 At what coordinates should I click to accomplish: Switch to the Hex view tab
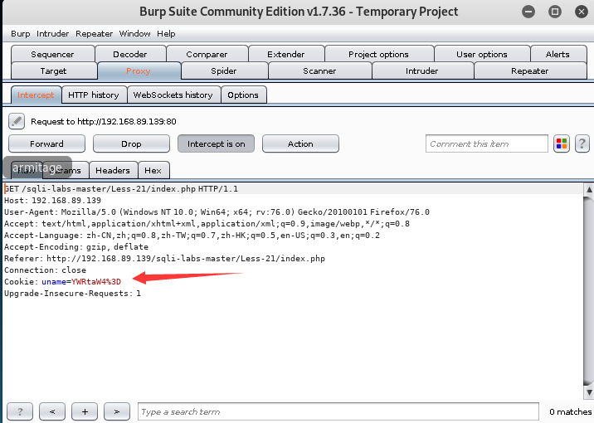[153, 170]
